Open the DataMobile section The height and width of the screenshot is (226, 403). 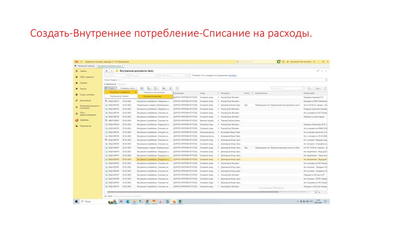coord(84,120)
